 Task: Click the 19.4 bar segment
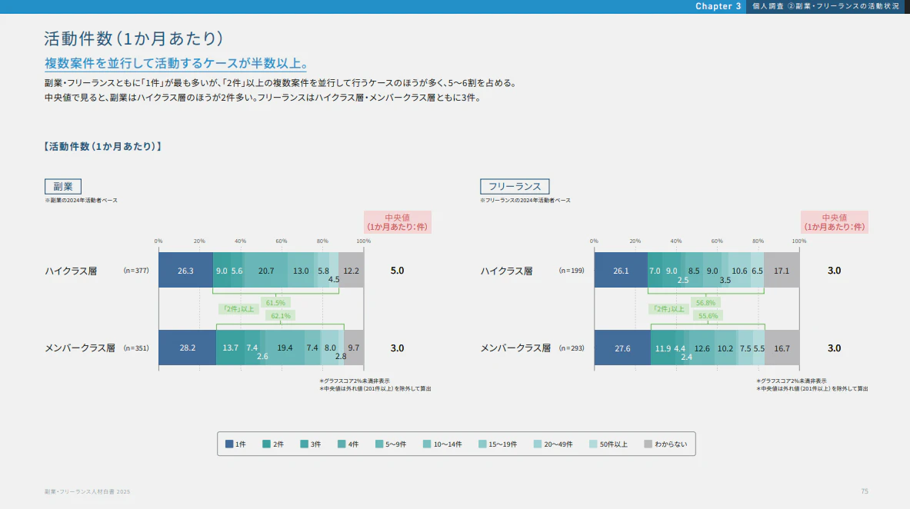285,348
